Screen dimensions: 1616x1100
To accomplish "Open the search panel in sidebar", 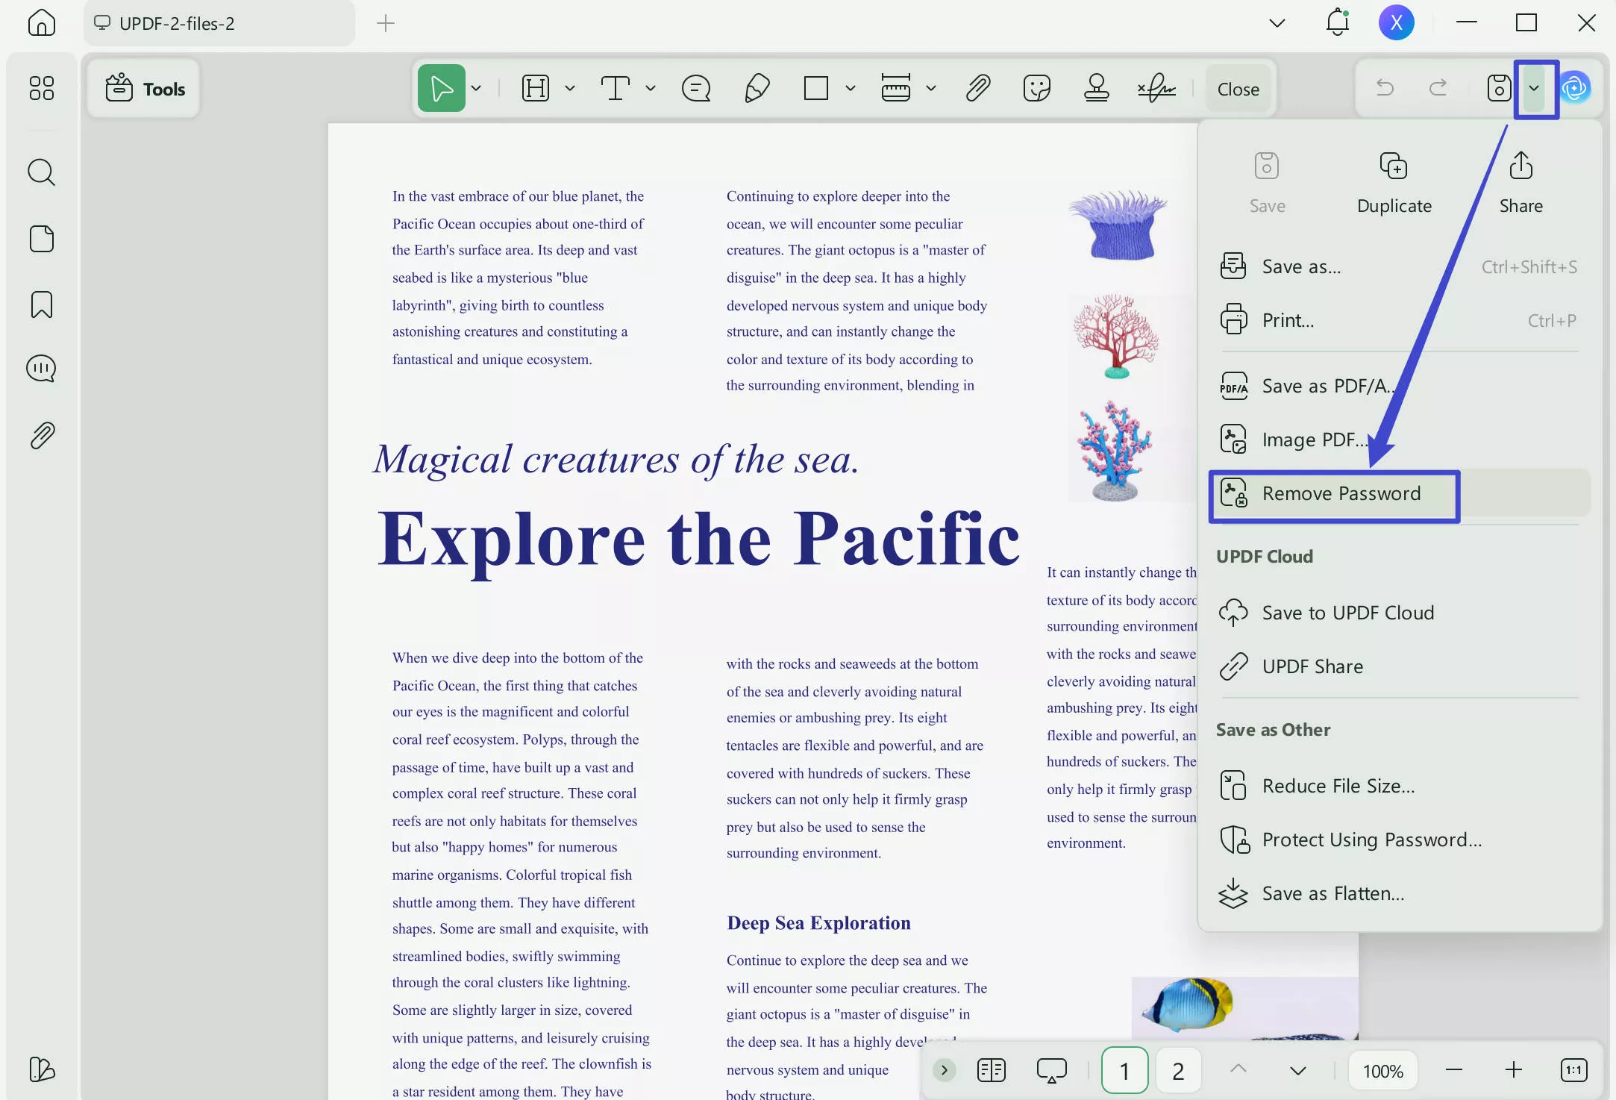I will click(x=41, y=172).
